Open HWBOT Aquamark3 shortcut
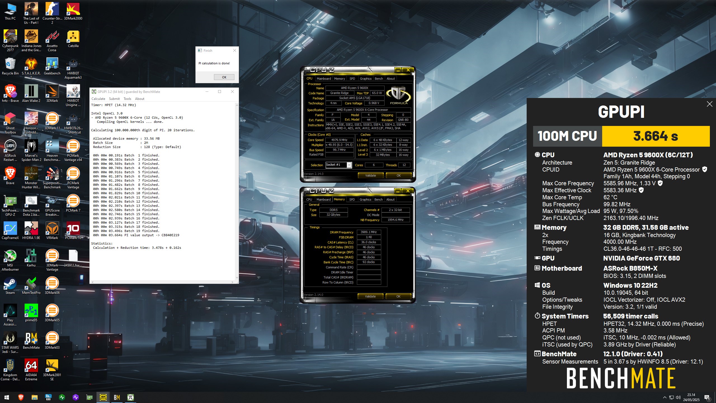Image resolution: width=716 pixels, height=403 pixels. 73,68
